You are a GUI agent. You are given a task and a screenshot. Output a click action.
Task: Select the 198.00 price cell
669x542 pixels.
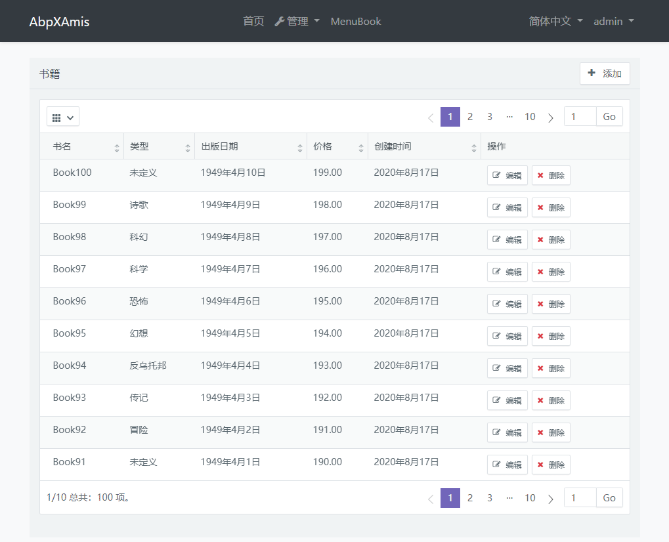click(x=327, y=205)
